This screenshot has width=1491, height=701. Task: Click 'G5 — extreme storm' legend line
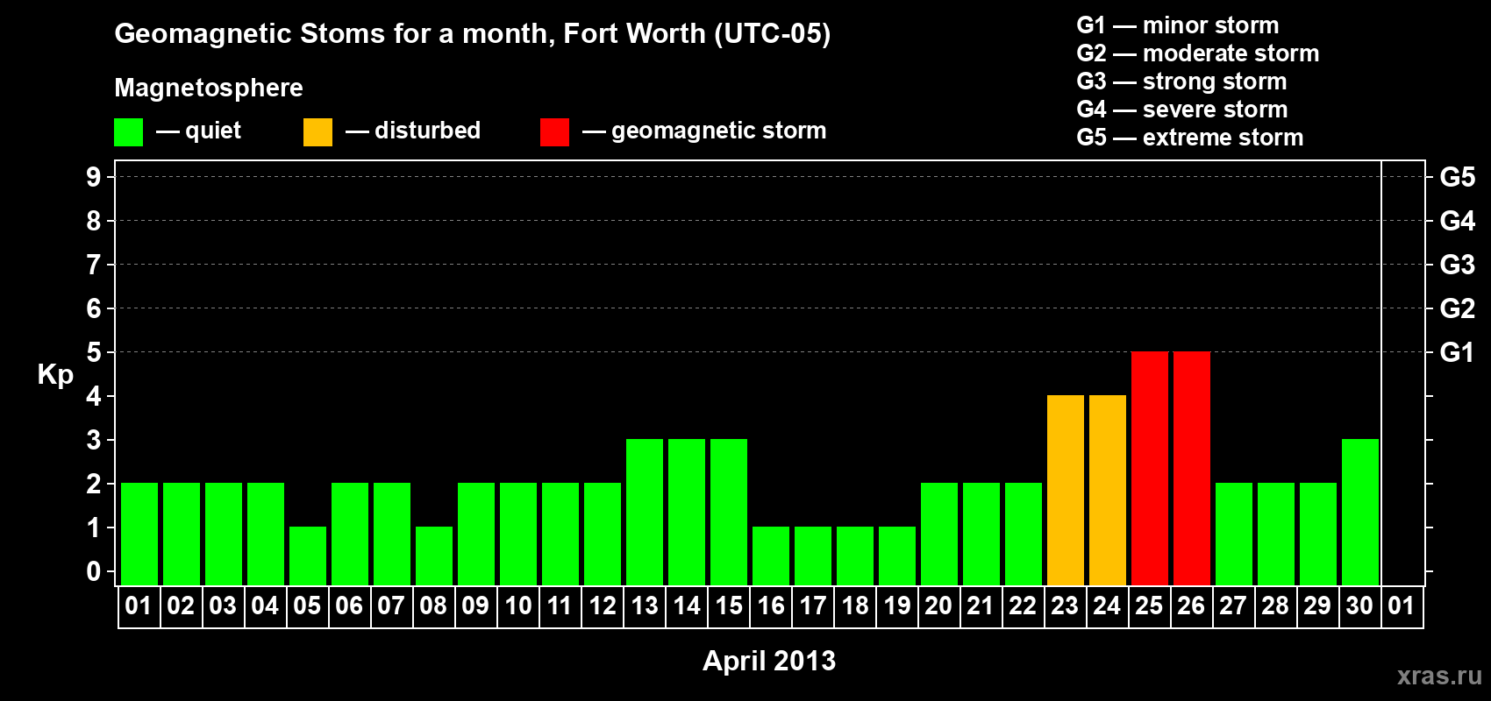pos(1190,138)
